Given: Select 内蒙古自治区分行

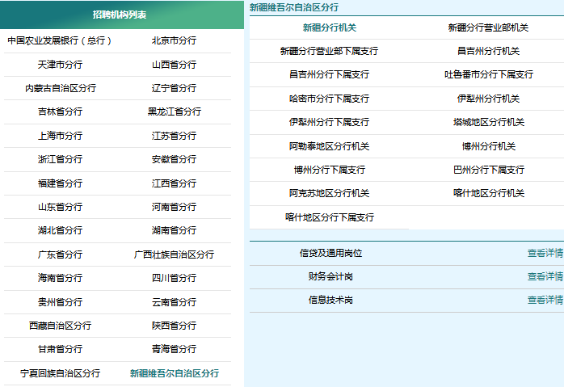Looking at the screenshot, I should point(60,88).
